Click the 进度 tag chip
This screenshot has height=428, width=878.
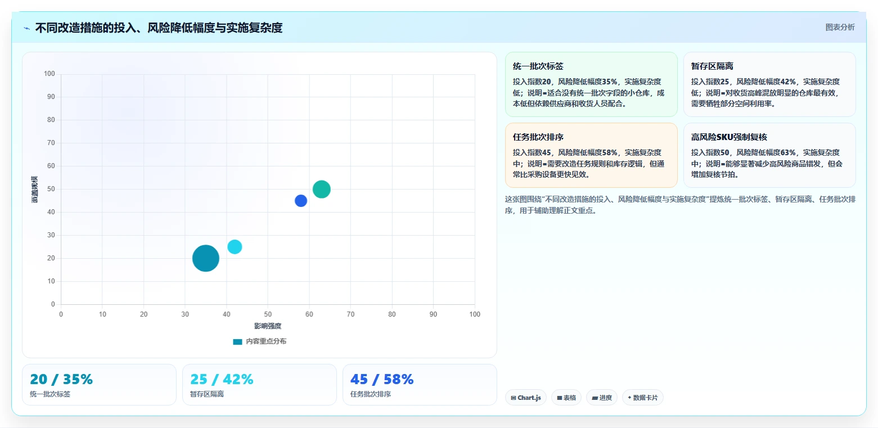pos(602,398)
